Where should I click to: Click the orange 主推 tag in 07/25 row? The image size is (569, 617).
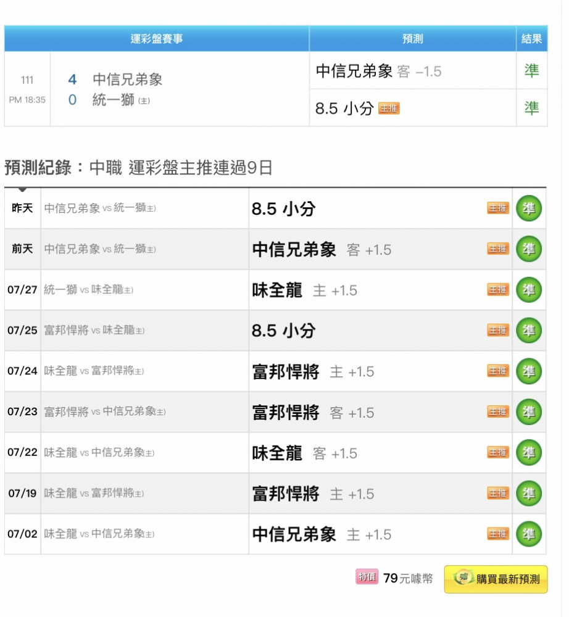tap(498, 330)
